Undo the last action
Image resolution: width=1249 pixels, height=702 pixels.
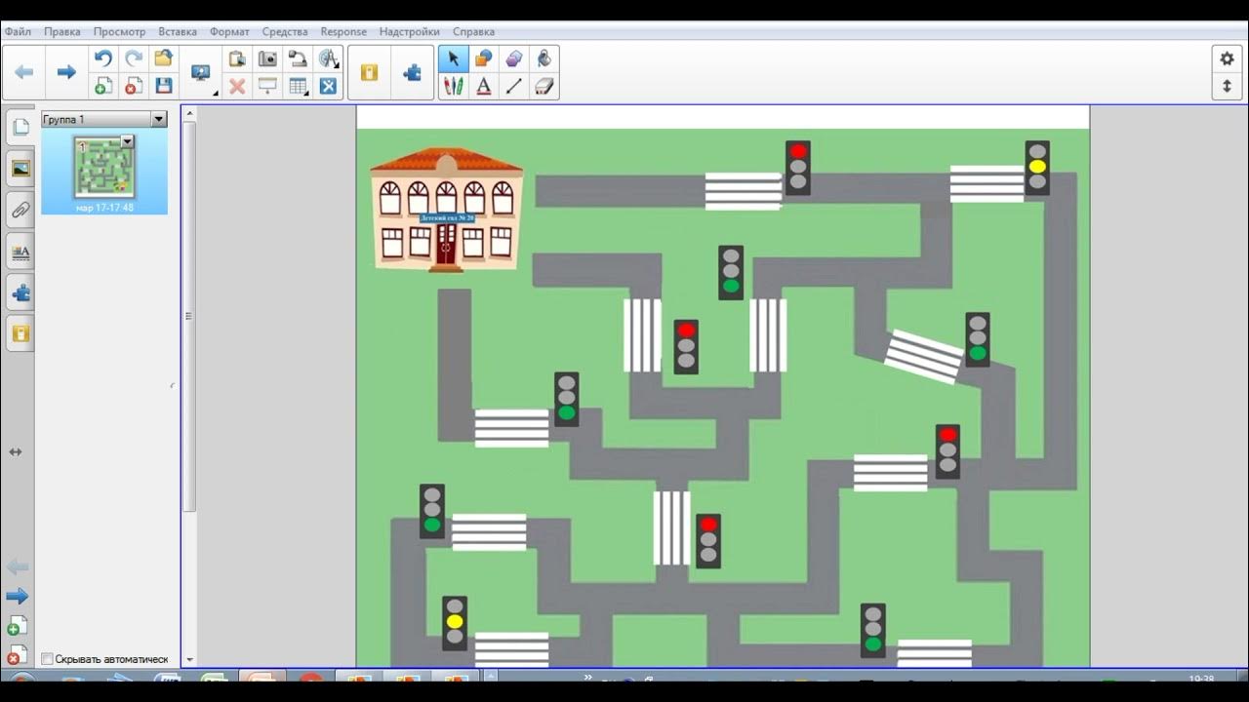pos(103,58)
